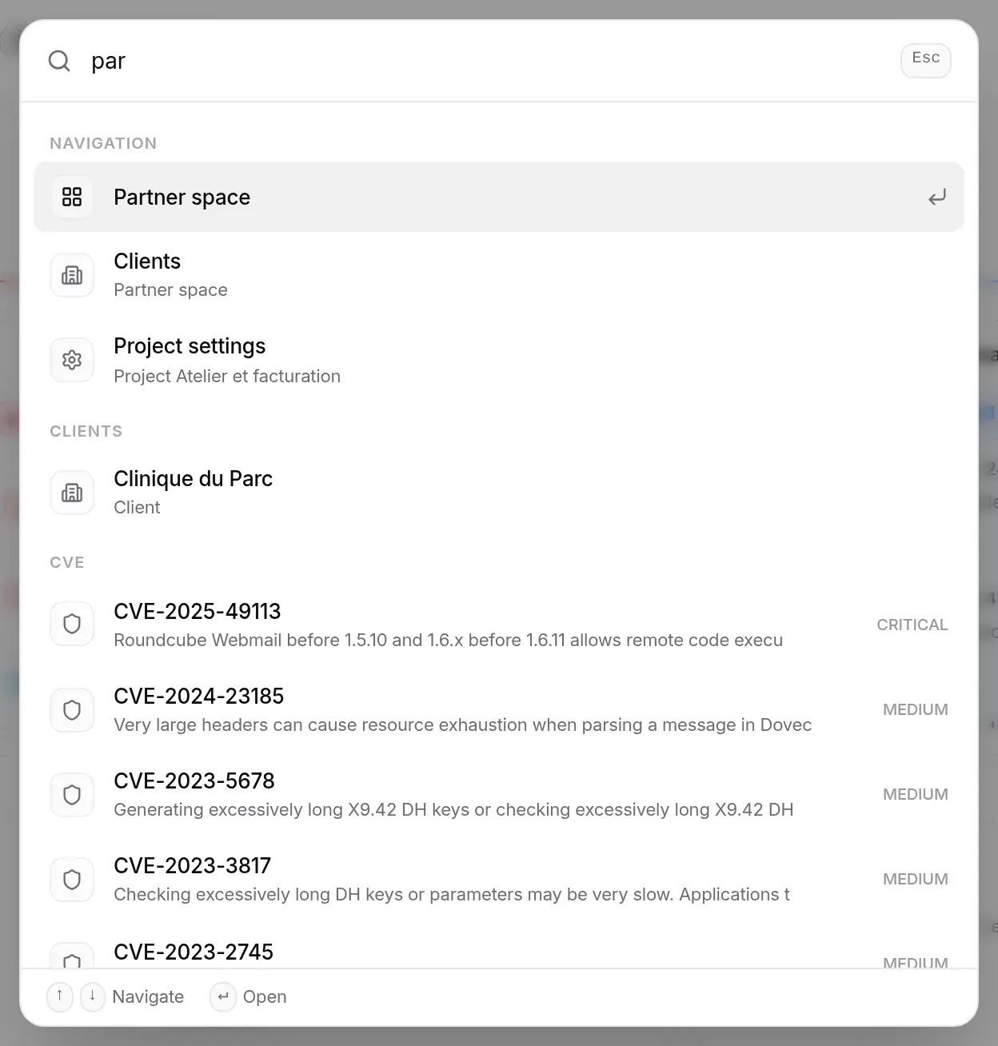The image size is (998, 1046).
Task: Click the search magnifier icon
Action: 59,61
